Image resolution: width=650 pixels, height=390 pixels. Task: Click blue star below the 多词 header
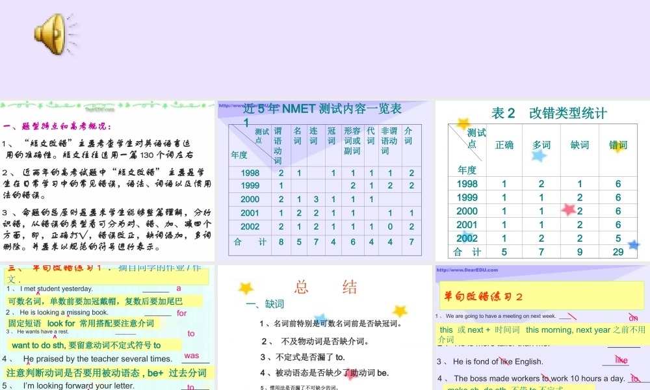539,155
